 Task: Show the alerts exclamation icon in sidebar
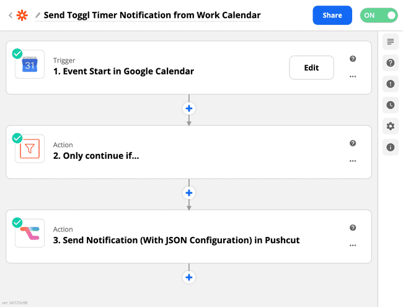click(x=391, y=84)
